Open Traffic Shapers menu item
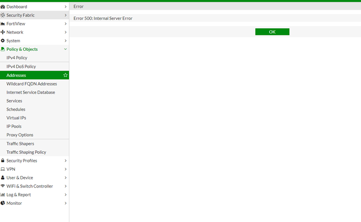361x222 pixels. coord(20,144)
